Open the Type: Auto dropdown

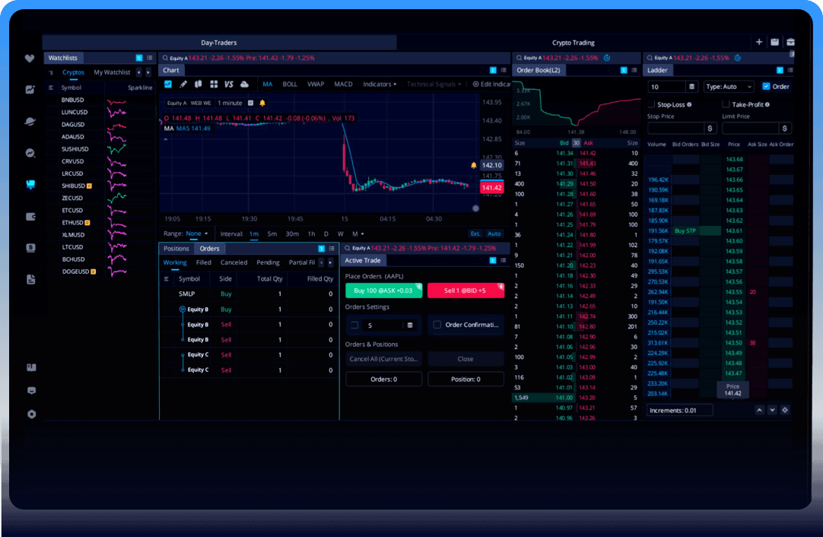(x=728, y=87)
